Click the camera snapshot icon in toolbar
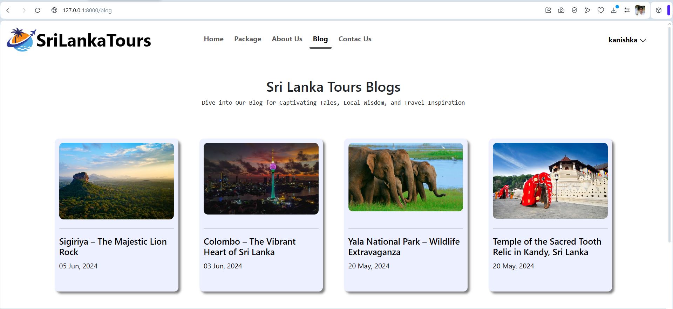The image size is (673, 309). tap(561, 10)
